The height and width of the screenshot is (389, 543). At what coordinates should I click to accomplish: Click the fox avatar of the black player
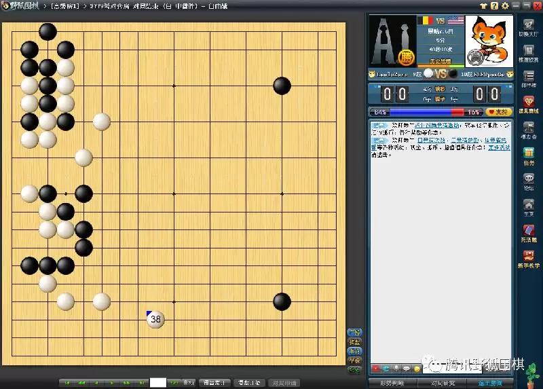(x=487, y=40)
